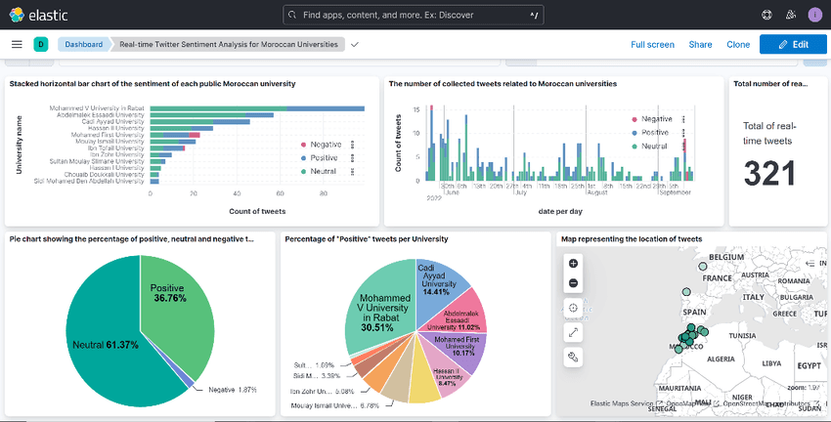
Task: Click the 'Sult... 1.69%' pie label
Action: pyautogui.click(x=314, y=364)
